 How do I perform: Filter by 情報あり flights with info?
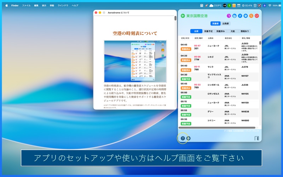[245, 31]
